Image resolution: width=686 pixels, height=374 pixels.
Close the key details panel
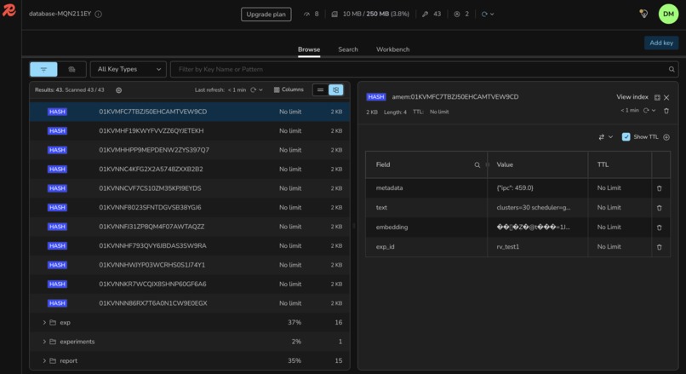(666, 97)
